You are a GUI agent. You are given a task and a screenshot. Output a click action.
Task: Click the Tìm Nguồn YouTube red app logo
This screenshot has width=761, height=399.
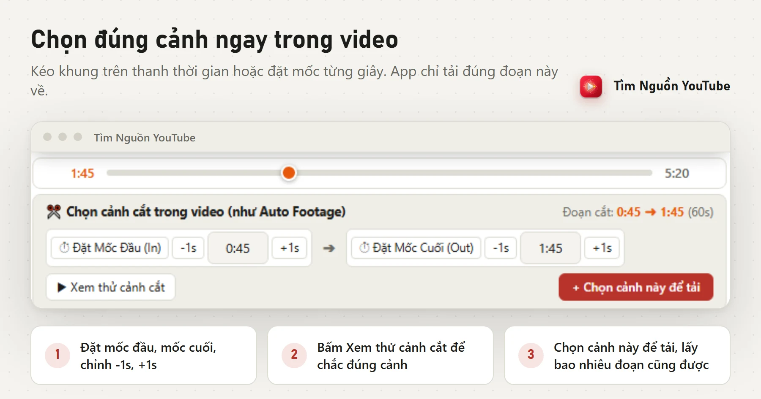pos(591,87)
